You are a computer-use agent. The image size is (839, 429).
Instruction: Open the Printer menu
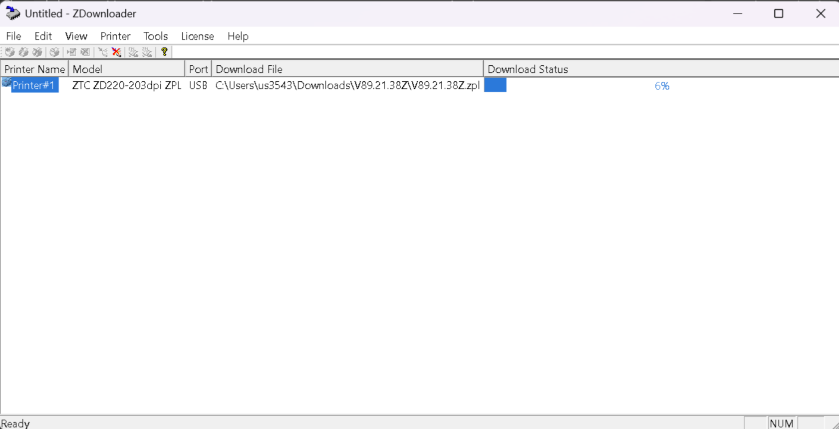pos(115,36)
